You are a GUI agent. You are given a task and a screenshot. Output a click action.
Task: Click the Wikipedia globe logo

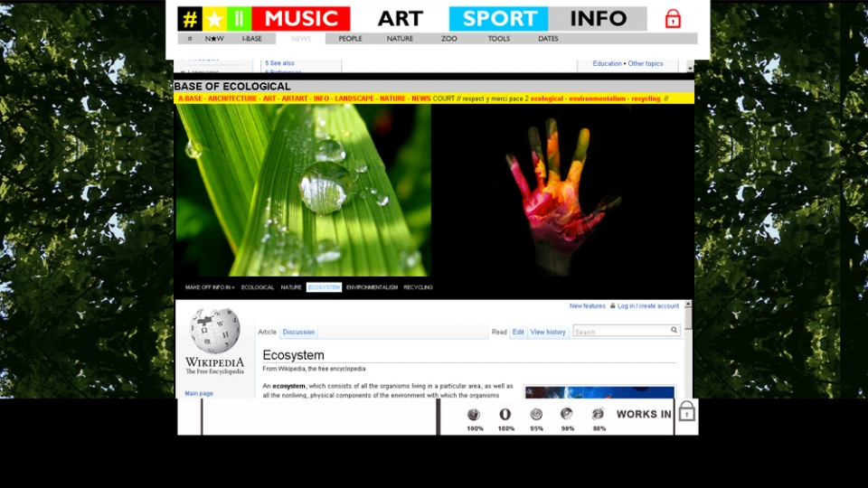coord(215,331)
